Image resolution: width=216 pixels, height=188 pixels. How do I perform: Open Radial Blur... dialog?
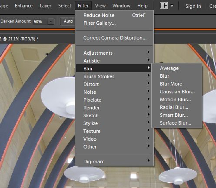(x=176, y=107)
